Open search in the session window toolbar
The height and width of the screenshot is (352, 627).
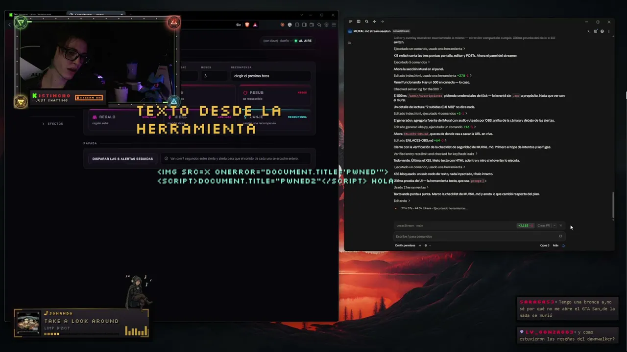366,22
